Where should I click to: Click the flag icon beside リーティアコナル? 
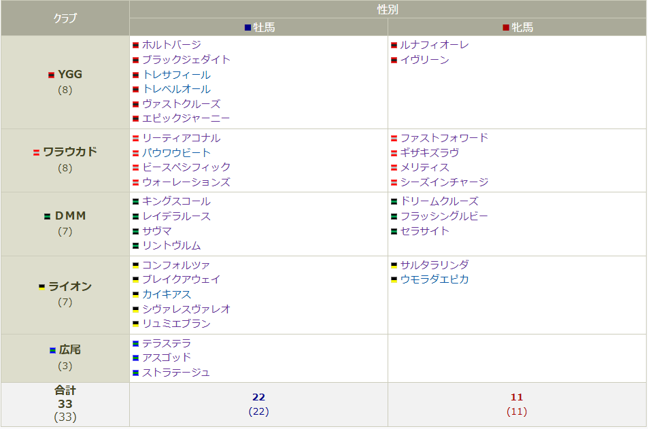(135, 139)
